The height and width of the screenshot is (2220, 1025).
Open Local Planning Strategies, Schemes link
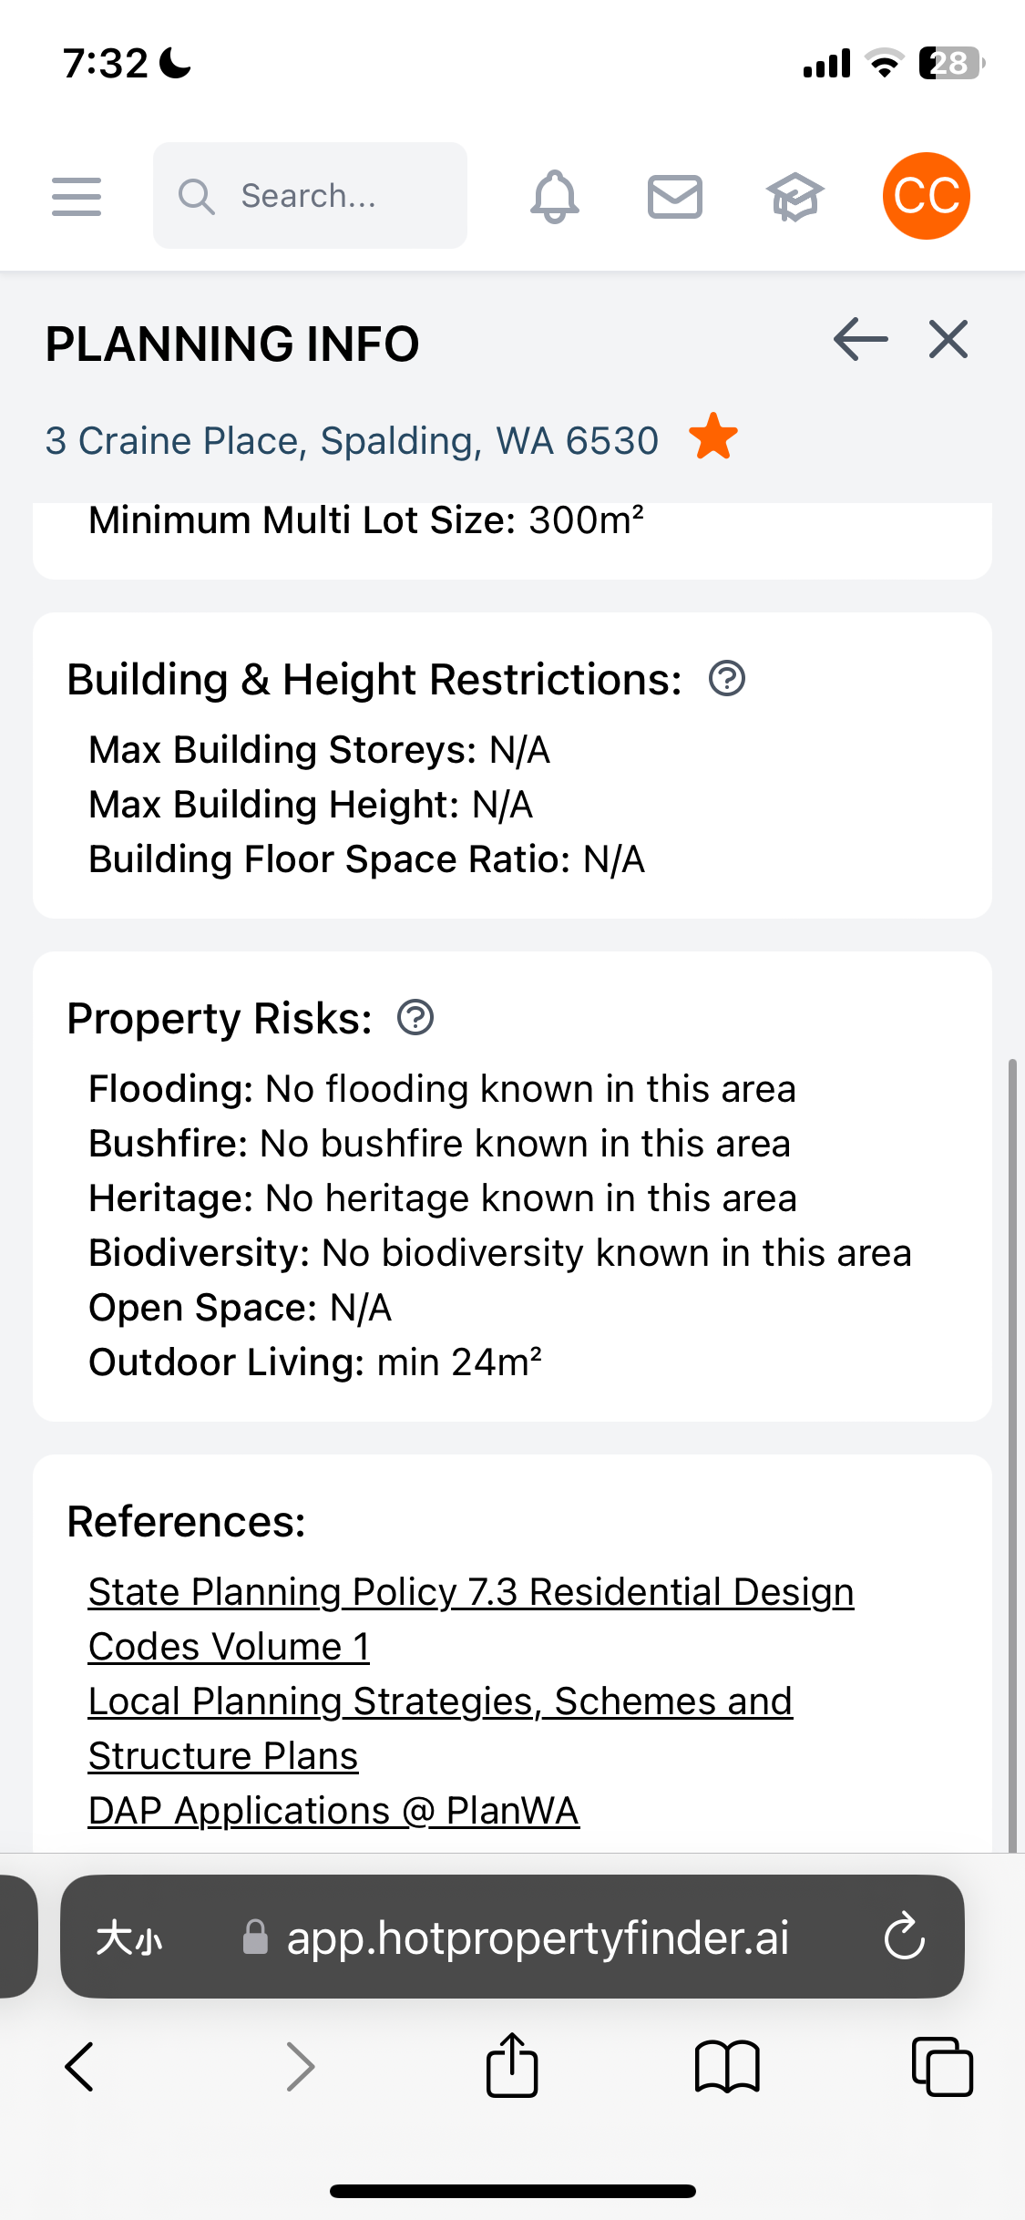click(440, 1702)
